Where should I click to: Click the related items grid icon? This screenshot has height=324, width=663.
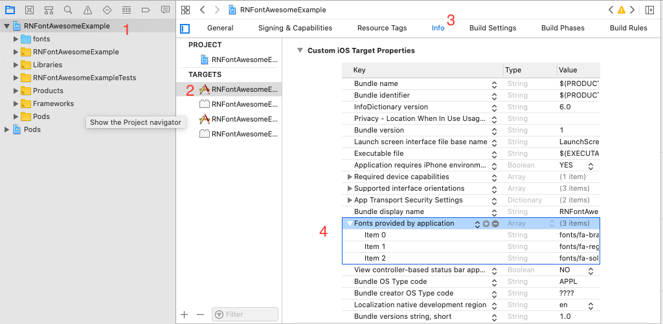coord(186,10)
